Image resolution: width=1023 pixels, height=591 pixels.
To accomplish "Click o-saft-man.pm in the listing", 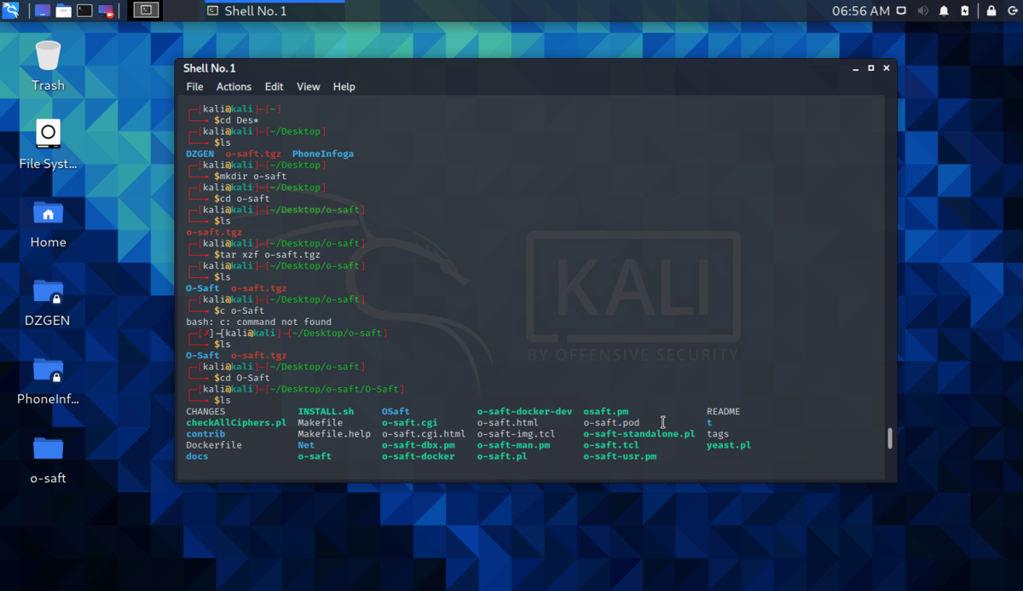I will click(x=513, y=445).
